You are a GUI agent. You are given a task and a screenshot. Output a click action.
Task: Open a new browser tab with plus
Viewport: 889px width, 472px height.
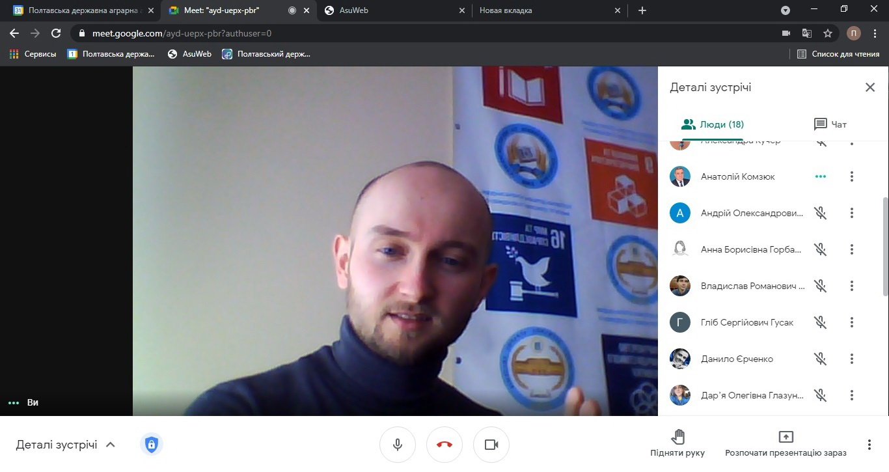click(x=642, y=10)
